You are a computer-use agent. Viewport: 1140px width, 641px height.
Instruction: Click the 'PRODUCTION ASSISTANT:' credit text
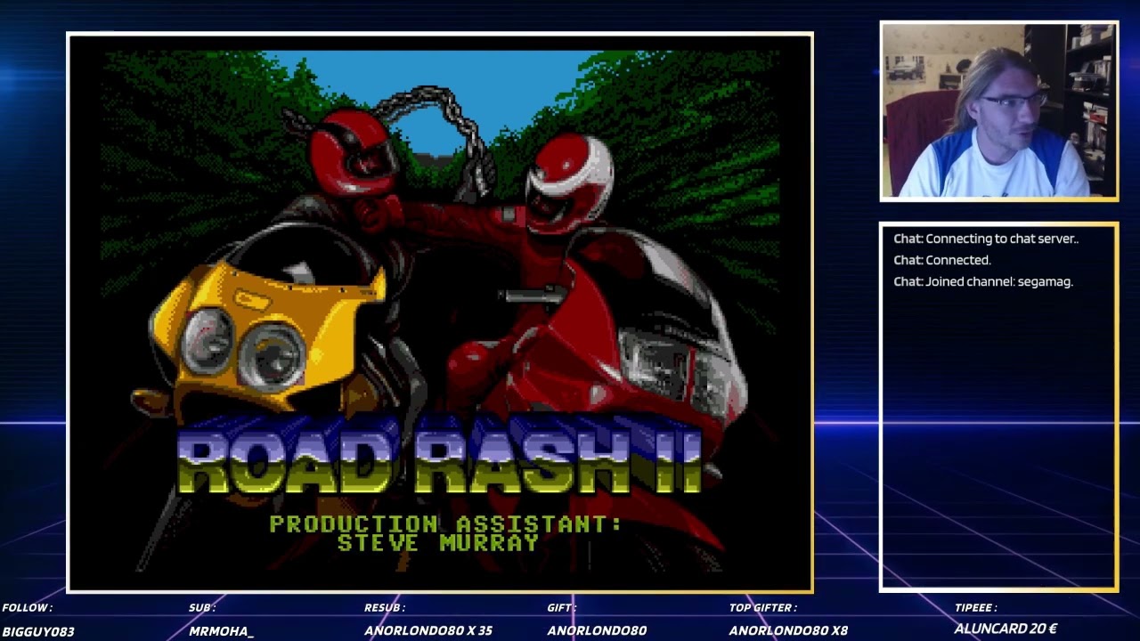(445, 523)
